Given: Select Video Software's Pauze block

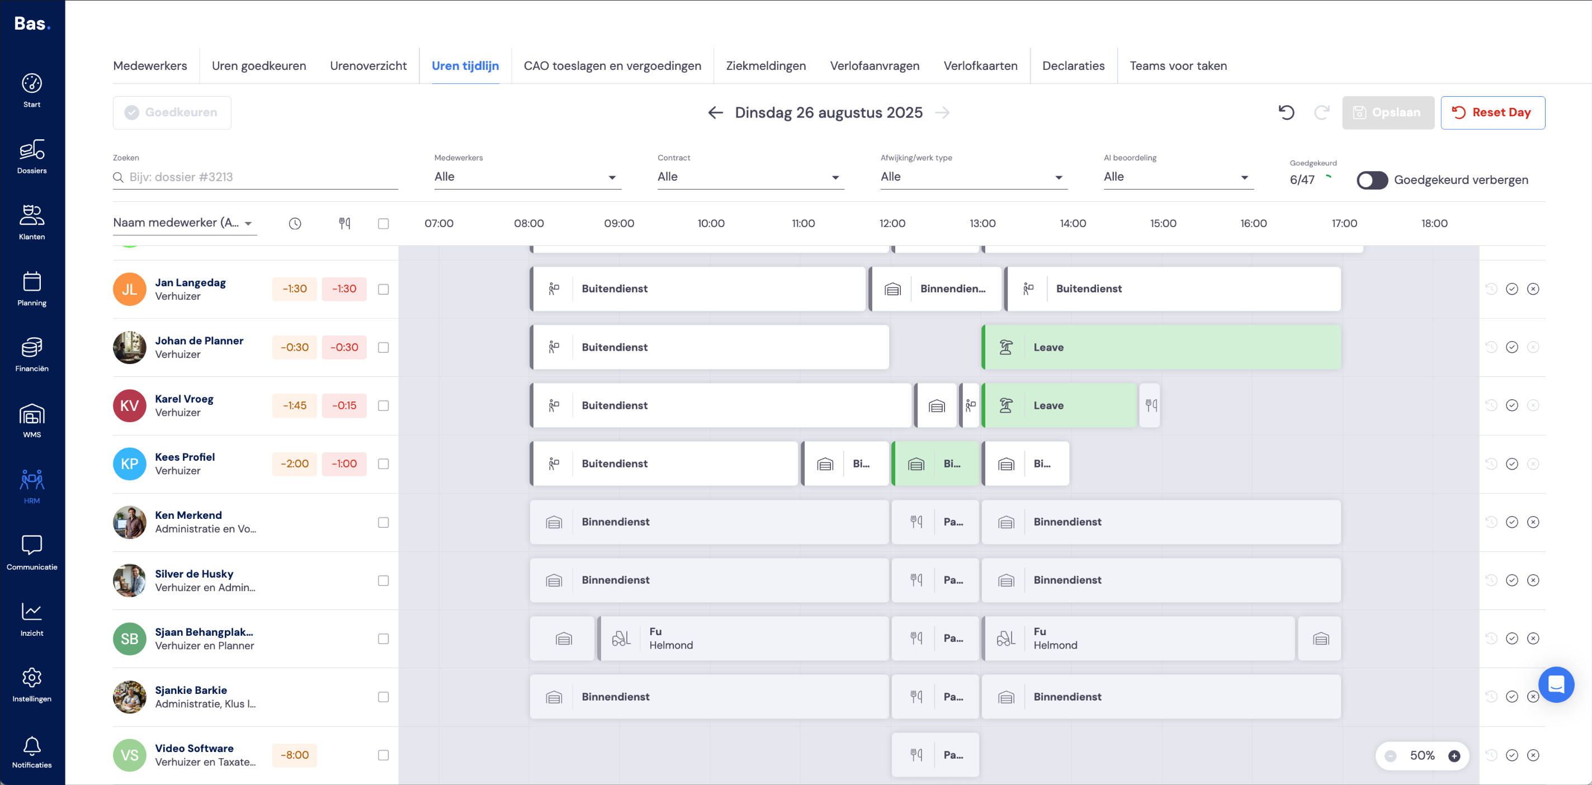Looking at the screenshot, I should pos(935,755).
